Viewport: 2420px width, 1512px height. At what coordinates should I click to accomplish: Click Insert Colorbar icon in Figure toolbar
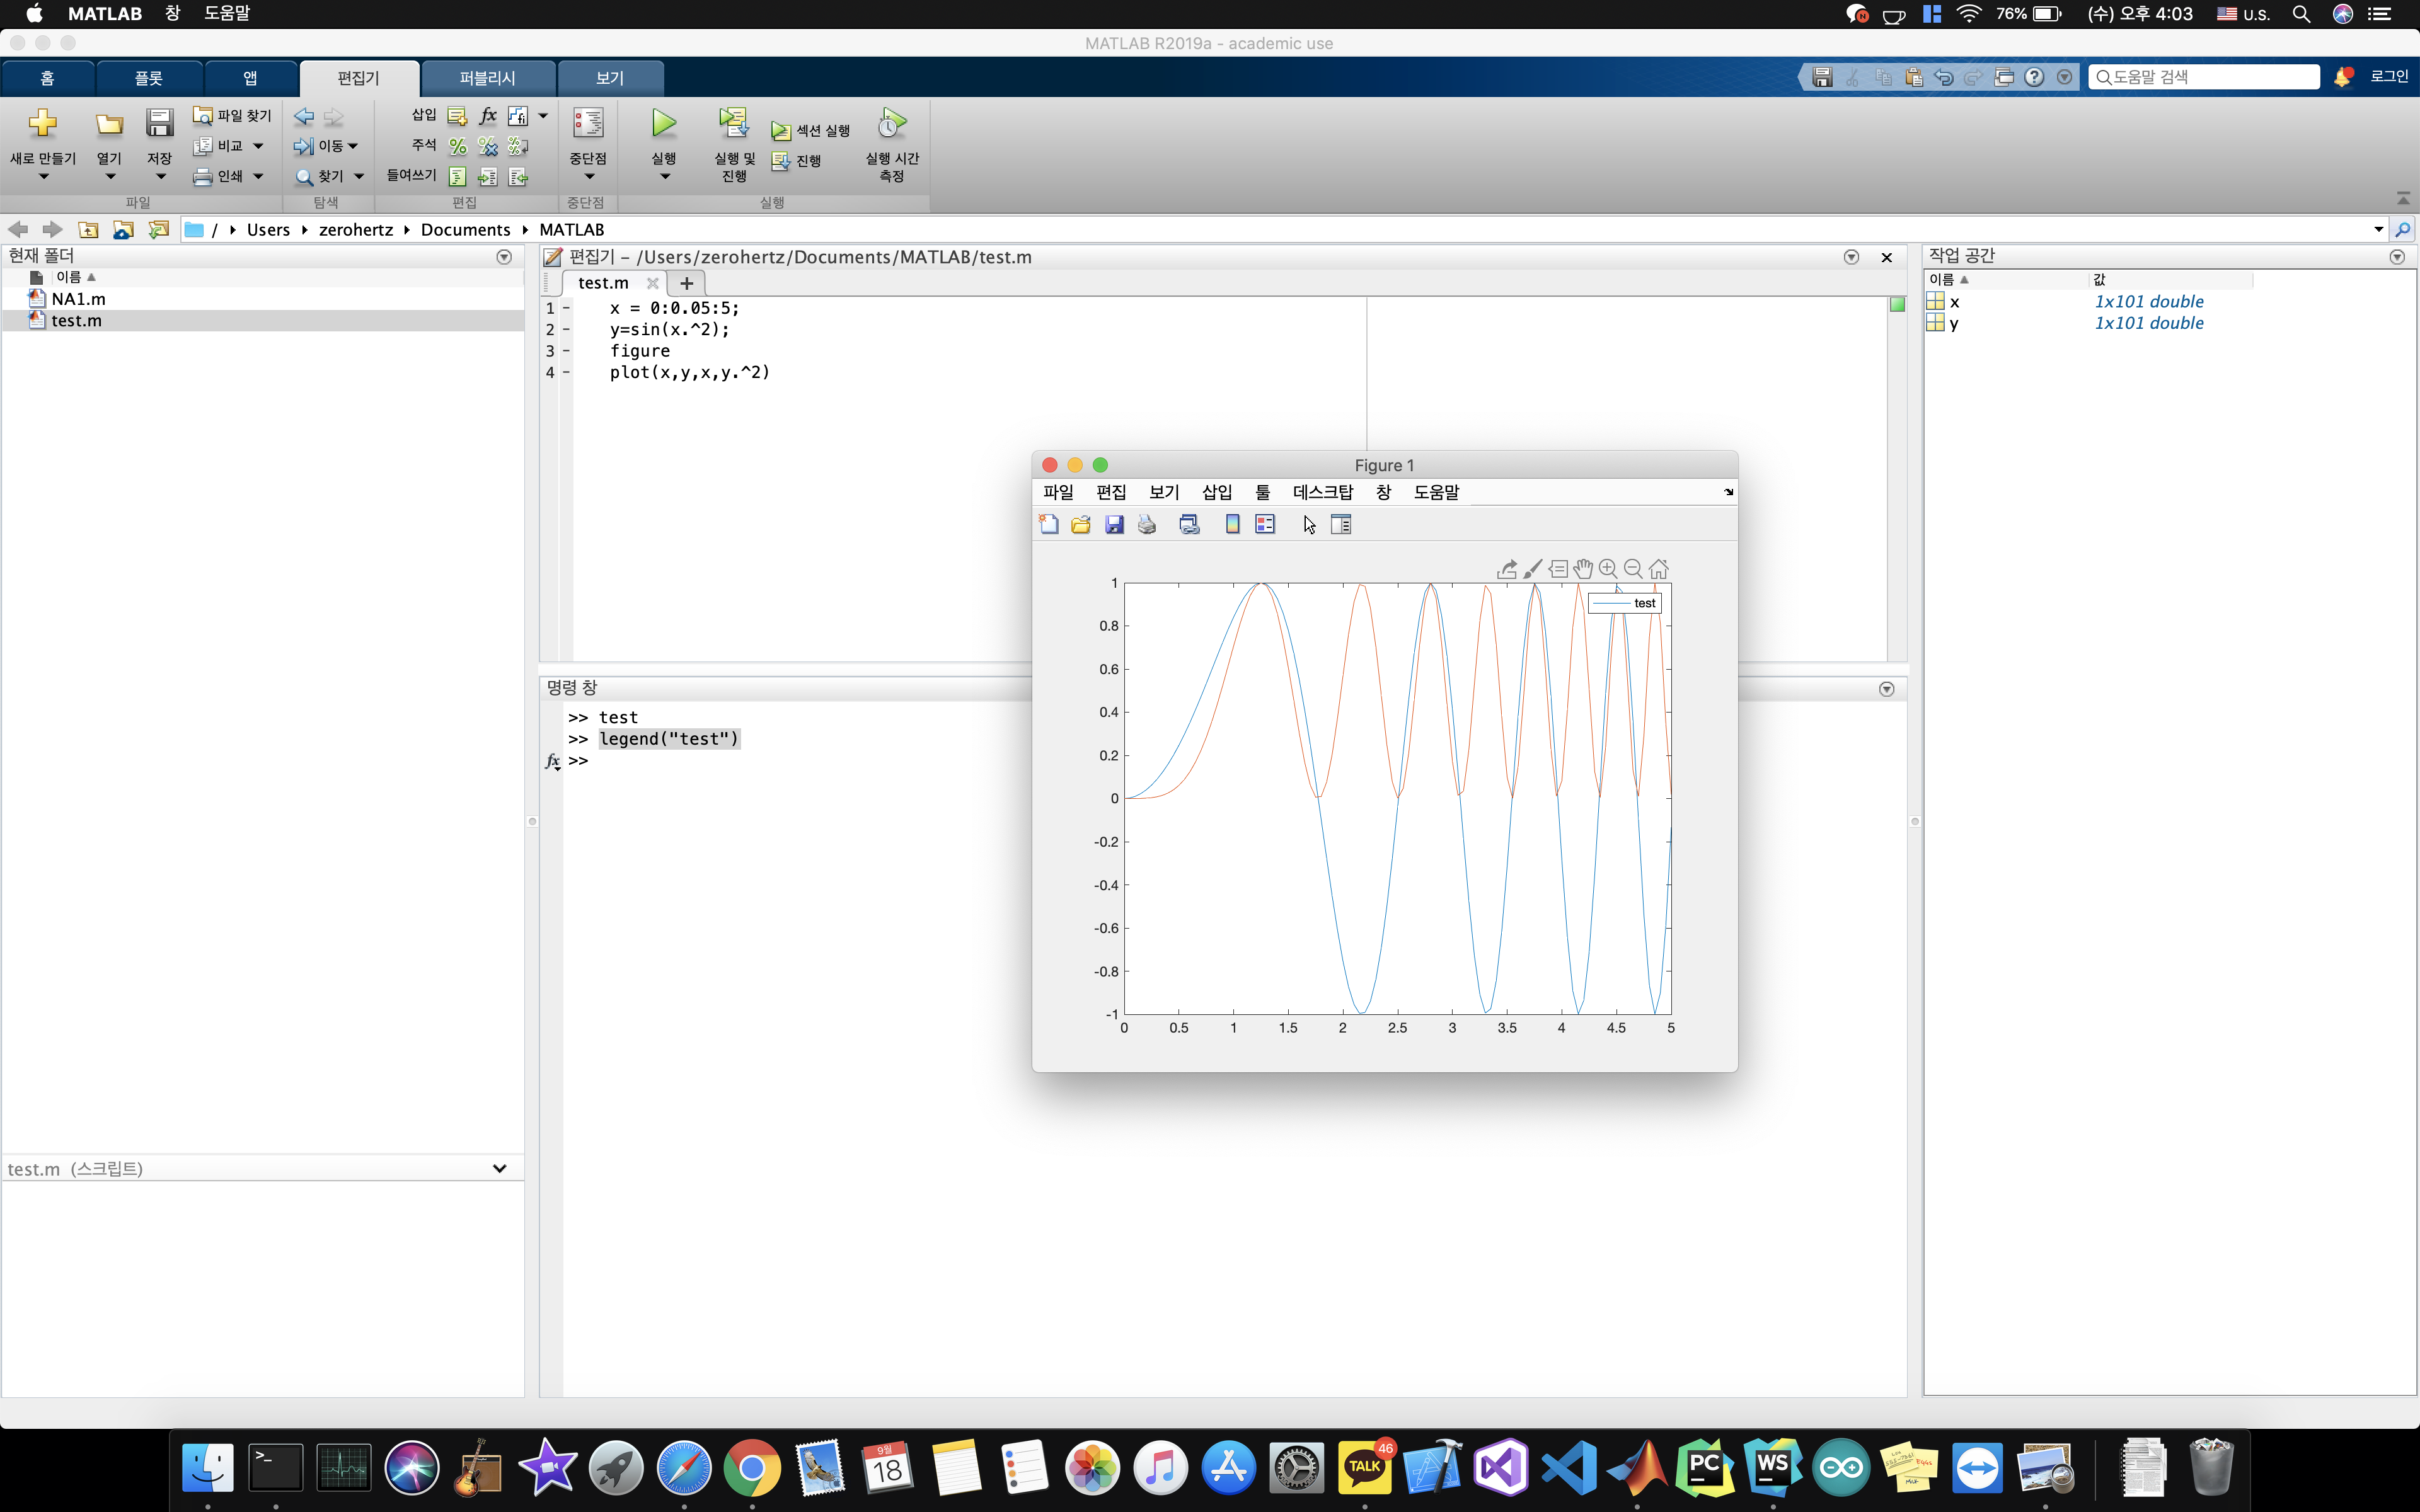coord(1233,525)
